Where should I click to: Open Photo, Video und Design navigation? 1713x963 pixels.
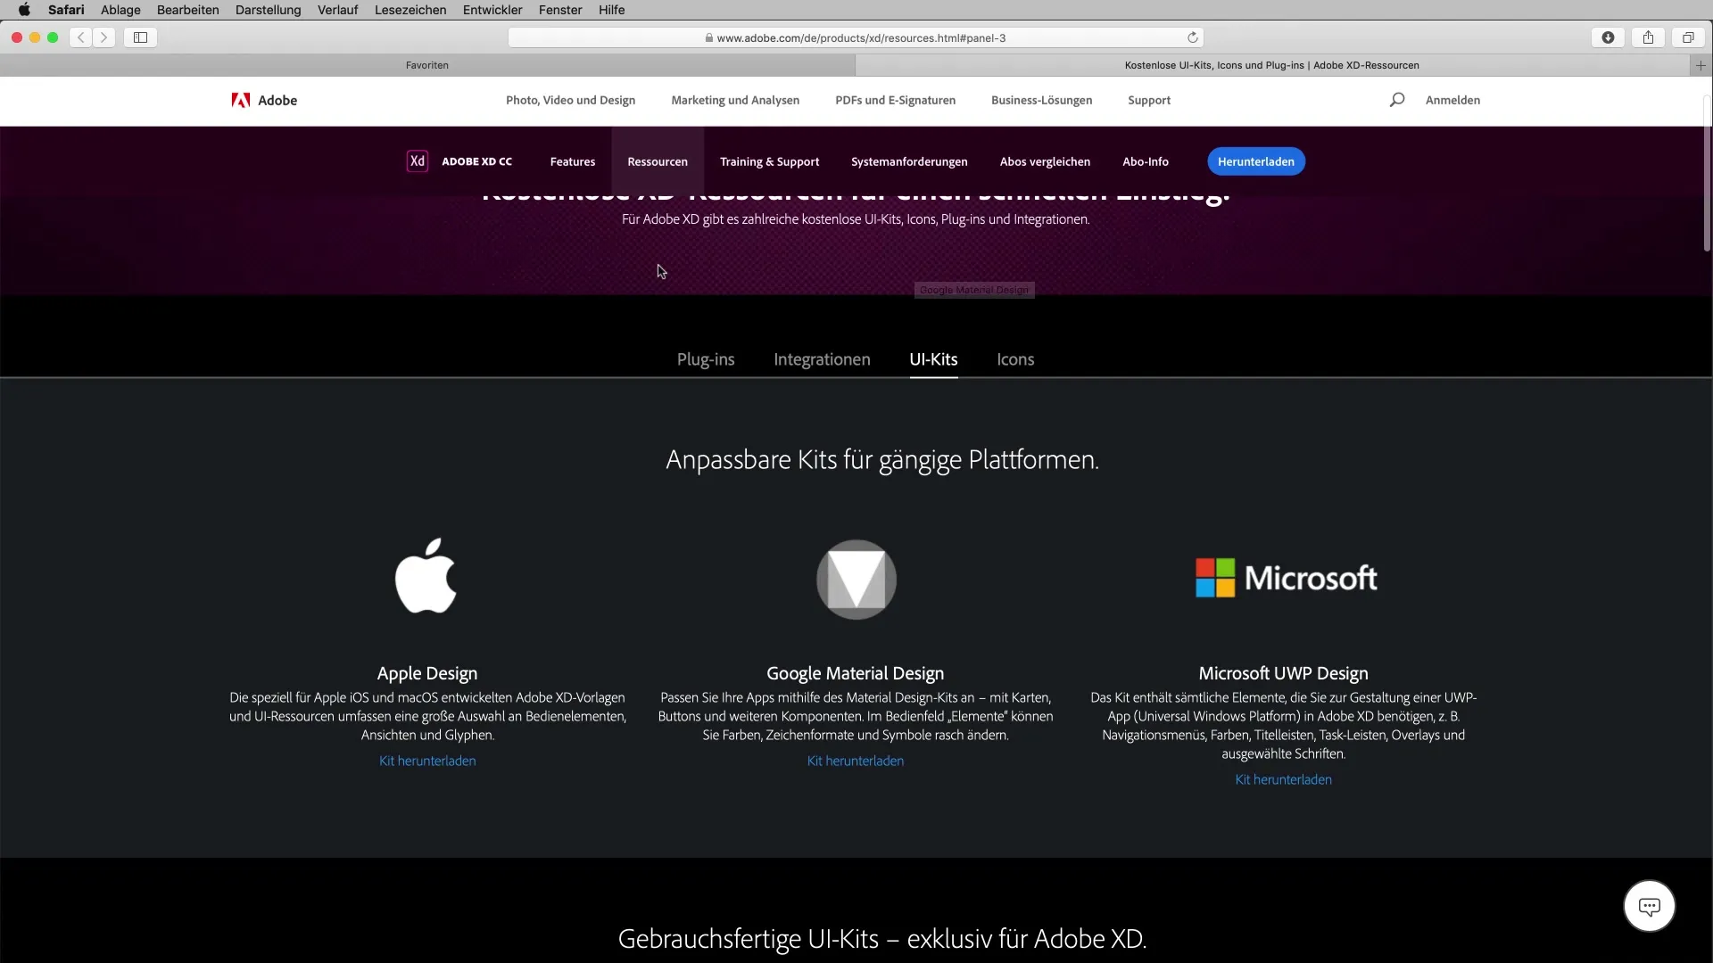(x=570, y=100)
